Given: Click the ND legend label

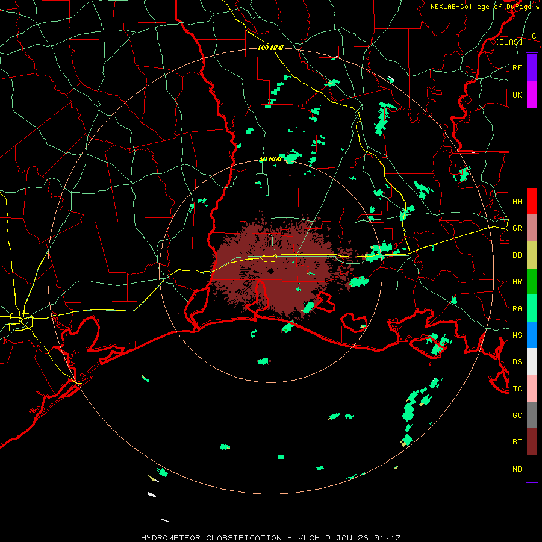Looking at the screenshot, I should [x=517, y=469].
